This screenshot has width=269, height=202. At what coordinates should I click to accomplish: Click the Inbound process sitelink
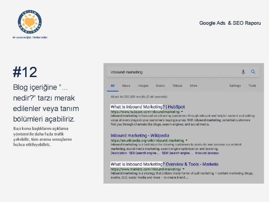pyautogui.click(x=207, y=153)
